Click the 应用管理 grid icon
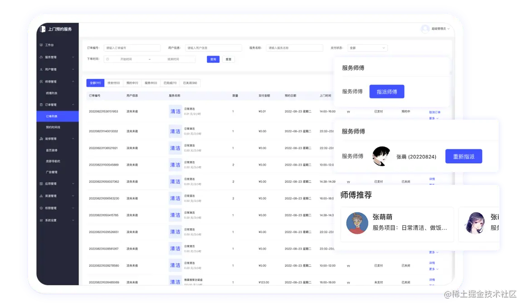The width and height of the screenshot is (526, 308). click(x=41, y=183)
